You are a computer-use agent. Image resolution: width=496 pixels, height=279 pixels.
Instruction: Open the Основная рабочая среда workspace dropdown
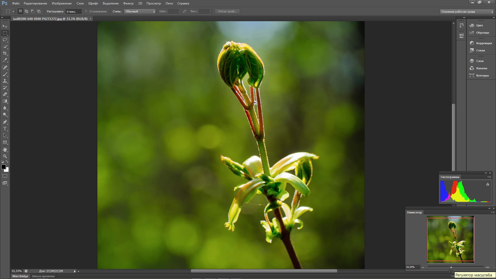[467, 12]
